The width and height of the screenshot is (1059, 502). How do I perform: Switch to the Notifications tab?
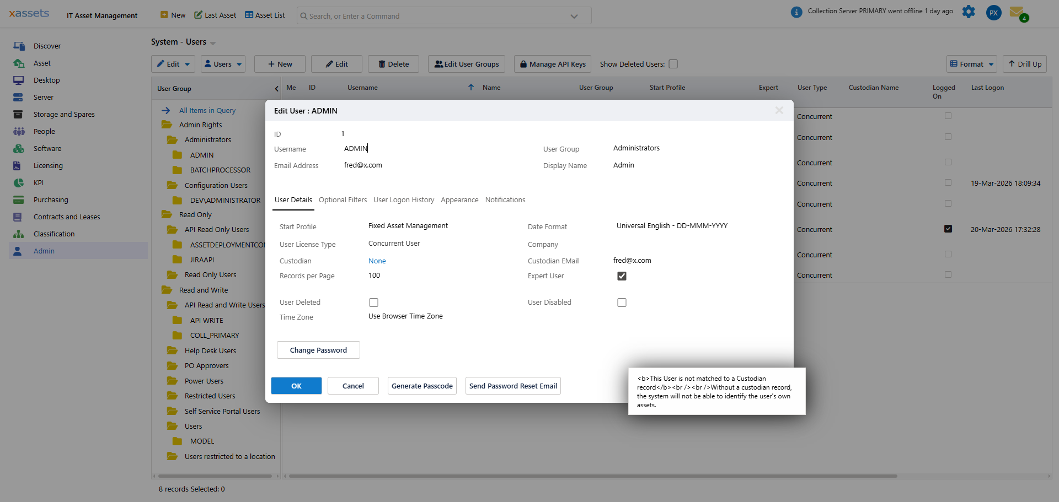[x=505, y=199]
